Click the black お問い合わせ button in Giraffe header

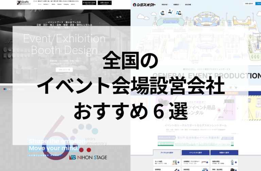105,3
